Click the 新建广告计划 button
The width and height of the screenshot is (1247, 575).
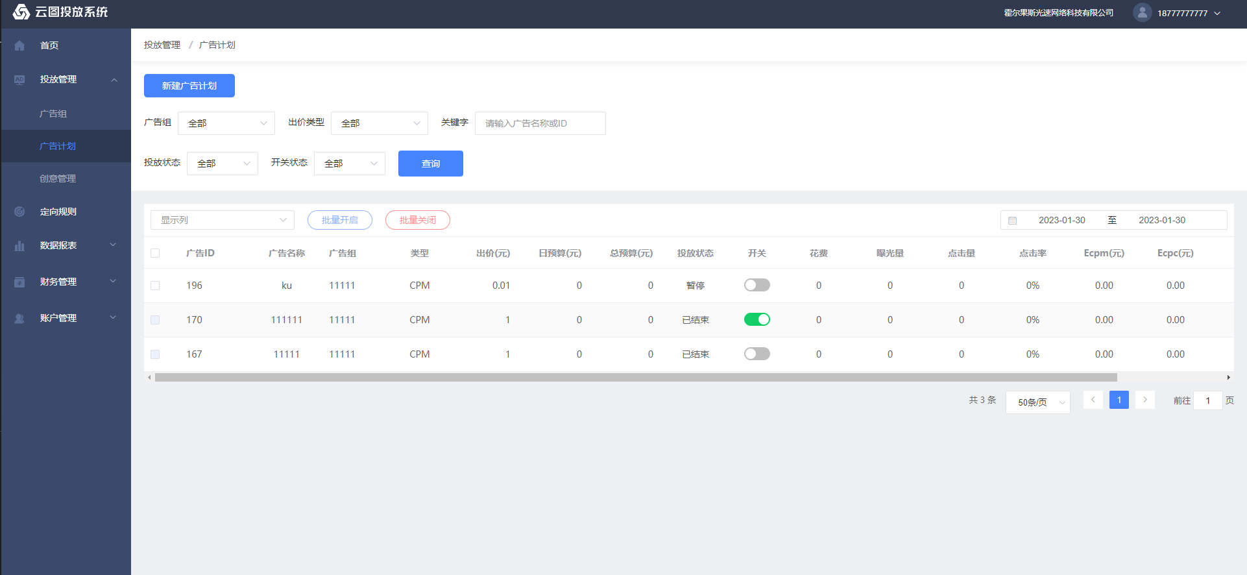(x=189, y=86)
